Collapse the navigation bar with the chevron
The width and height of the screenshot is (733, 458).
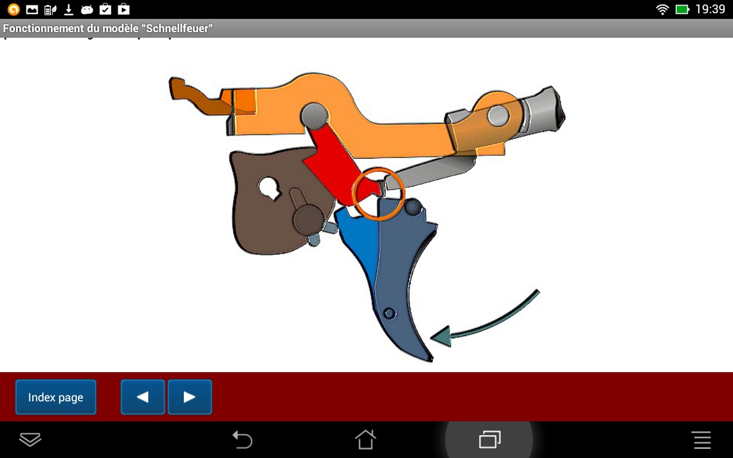[31, 440]
